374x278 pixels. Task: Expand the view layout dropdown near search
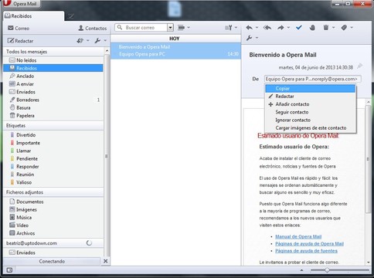[x=184, y=27]
